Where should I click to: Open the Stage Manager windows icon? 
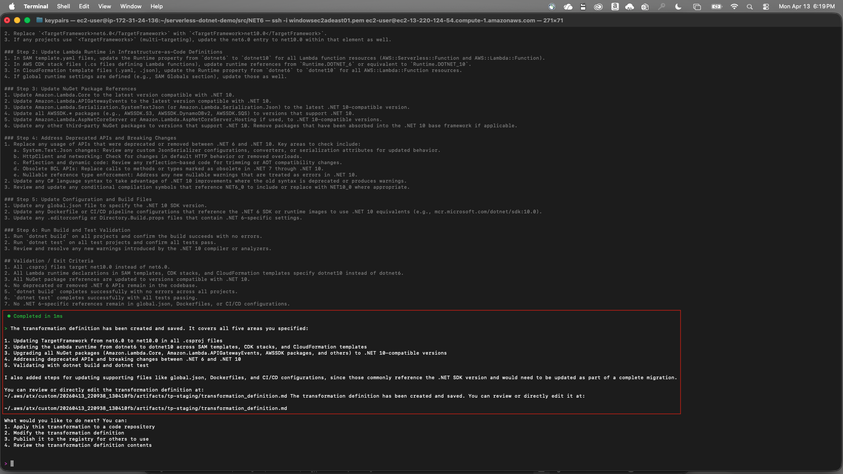[697, 7]
